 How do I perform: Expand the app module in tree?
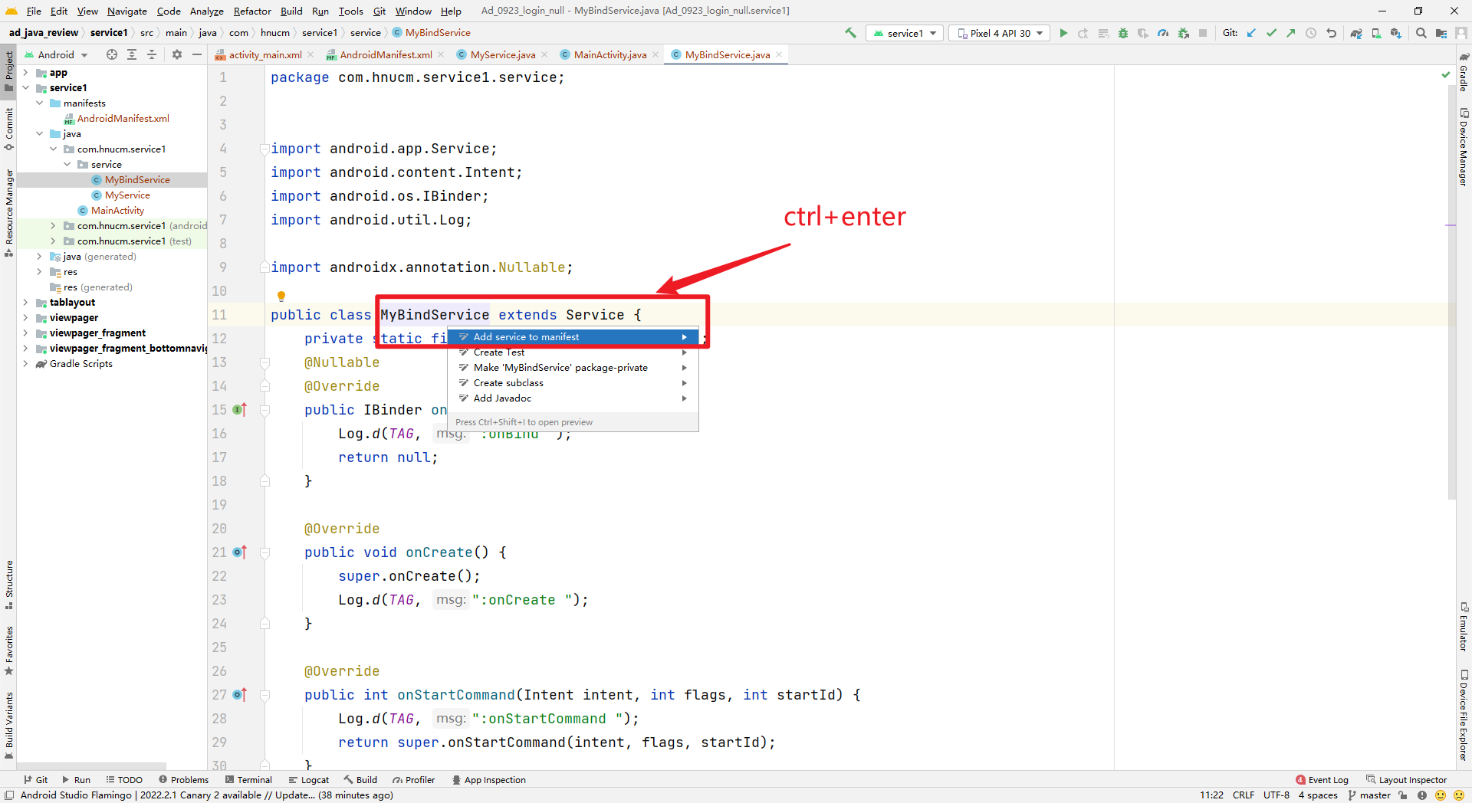[x=25, y=73]
